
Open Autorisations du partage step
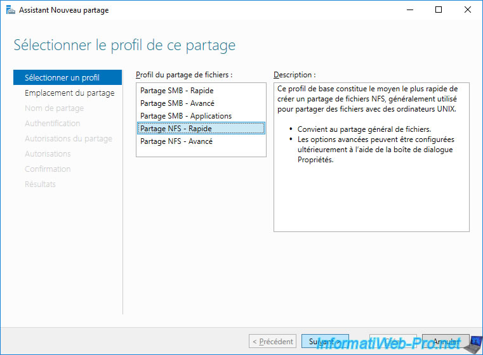pyautogui.click(x=69, y=138)
